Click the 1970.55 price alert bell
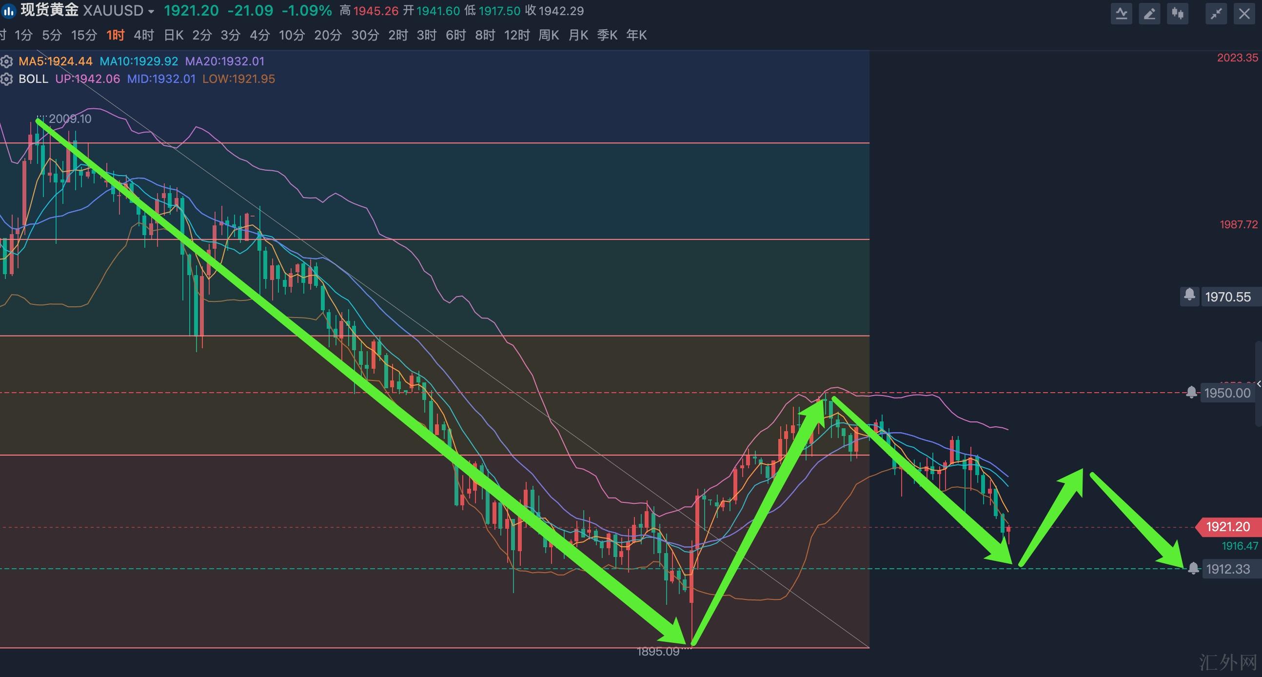The image size is (1262, 677). point(1189,296)
